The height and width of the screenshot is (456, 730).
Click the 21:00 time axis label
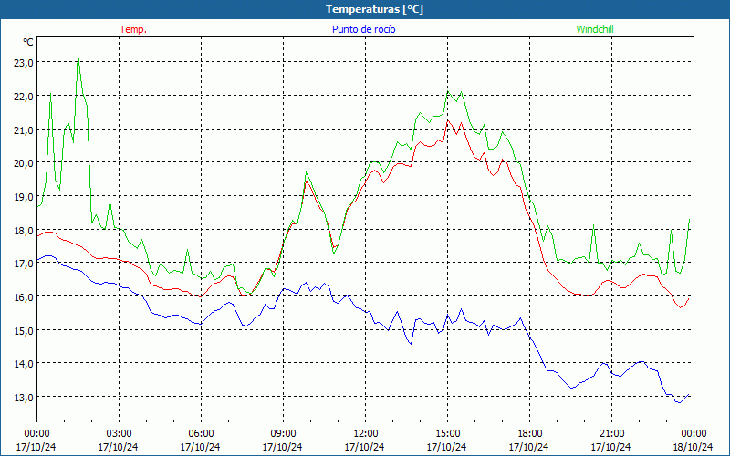[x=611, y=434]
